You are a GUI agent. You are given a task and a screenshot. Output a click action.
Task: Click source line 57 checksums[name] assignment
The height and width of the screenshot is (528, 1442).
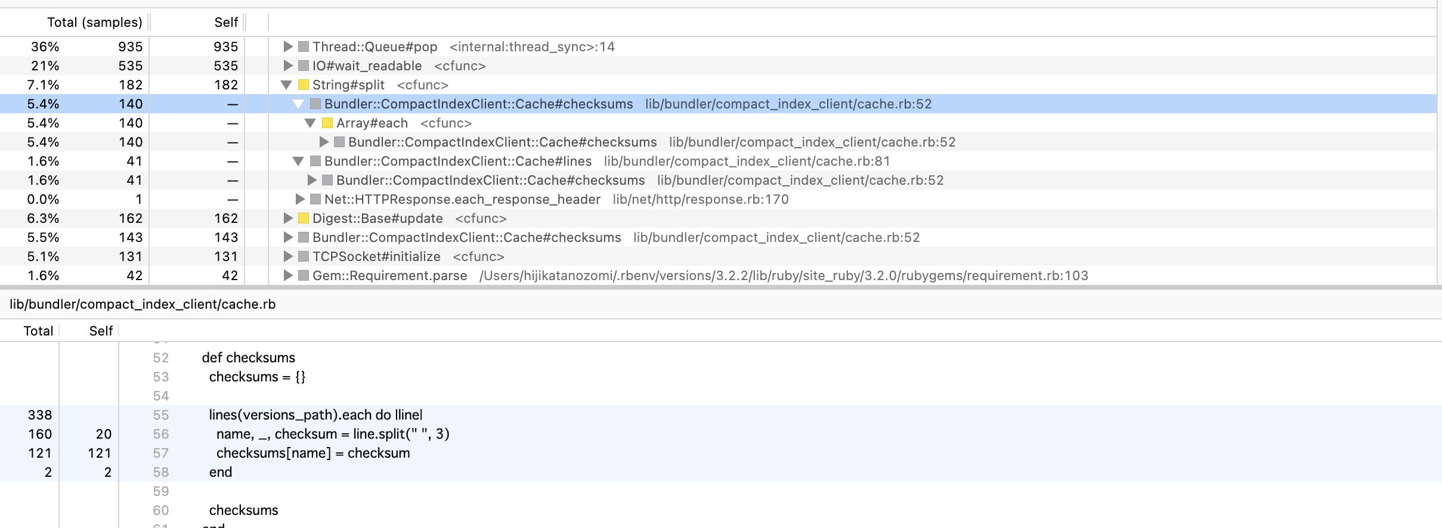(x=313, y=453)
